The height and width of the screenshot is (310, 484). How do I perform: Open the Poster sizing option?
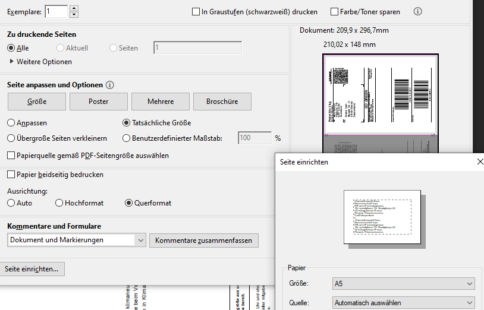pyautogui.click(x=99, y=102)
